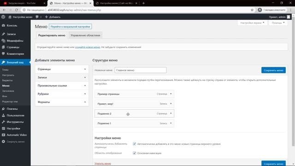Toggle Основная навигация display location checkbox
The height and width of the screenshot is (166, 295).
coord(134,153)
